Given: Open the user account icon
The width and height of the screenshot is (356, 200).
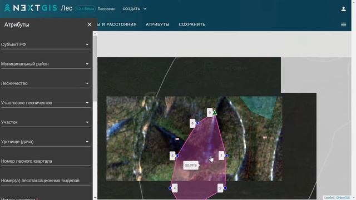Looking at the screenshot, I should [x=343, y=9].
